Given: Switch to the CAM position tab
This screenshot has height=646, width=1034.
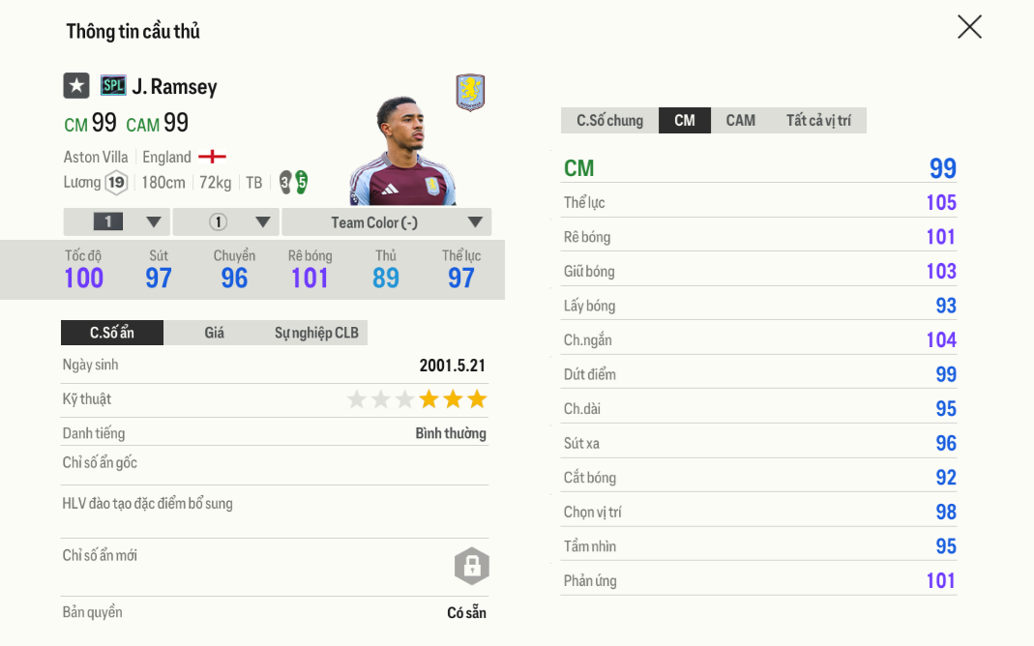Looking at the screenshot, I should coord(740,121).
